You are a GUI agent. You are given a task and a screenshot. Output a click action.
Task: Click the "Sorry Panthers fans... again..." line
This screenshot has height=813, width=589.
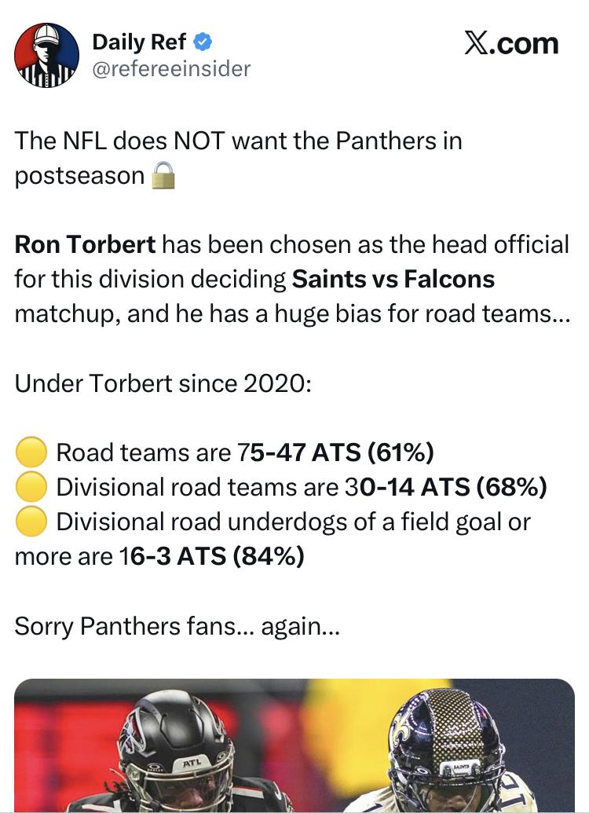click(x=177, y=627)
